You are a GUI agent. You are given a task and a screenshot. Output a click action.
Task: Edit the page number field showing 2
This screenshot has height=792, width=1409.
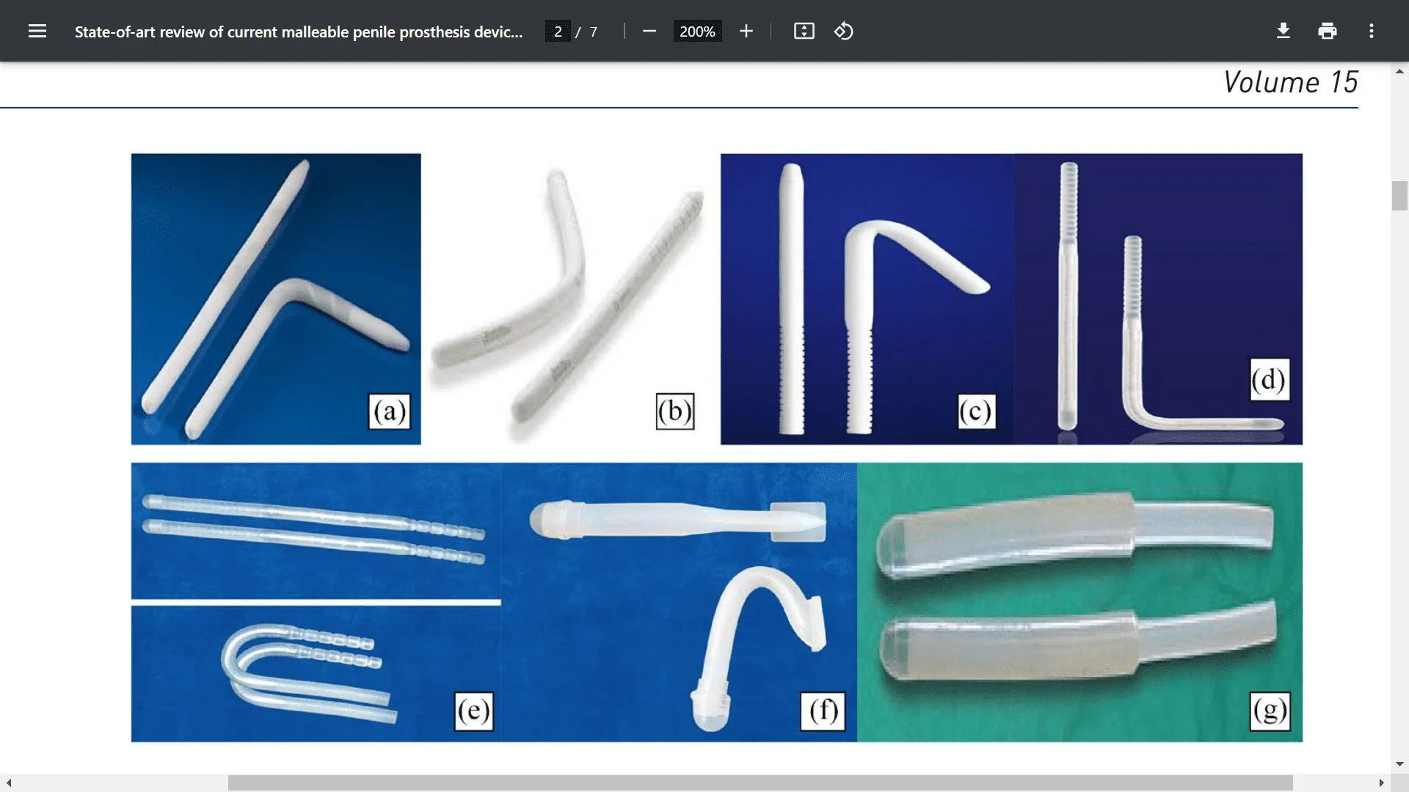[x=558, y=31]
